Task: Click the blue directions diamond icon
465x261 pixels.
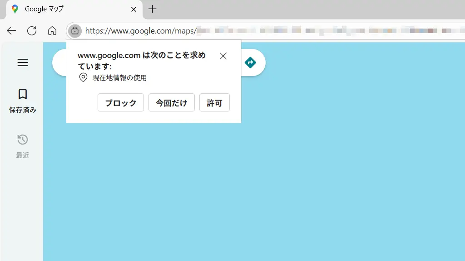Action: (250, 63)
